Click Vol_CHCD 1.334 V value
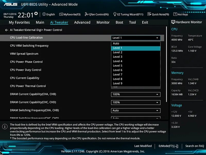 point(192,95)
